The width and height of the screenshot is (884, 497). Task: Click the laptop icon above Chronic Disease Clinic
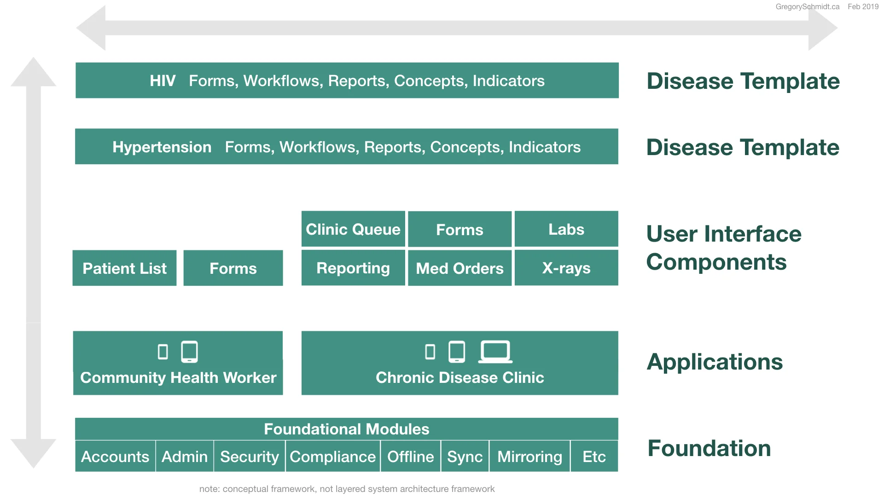pos(495,352)
